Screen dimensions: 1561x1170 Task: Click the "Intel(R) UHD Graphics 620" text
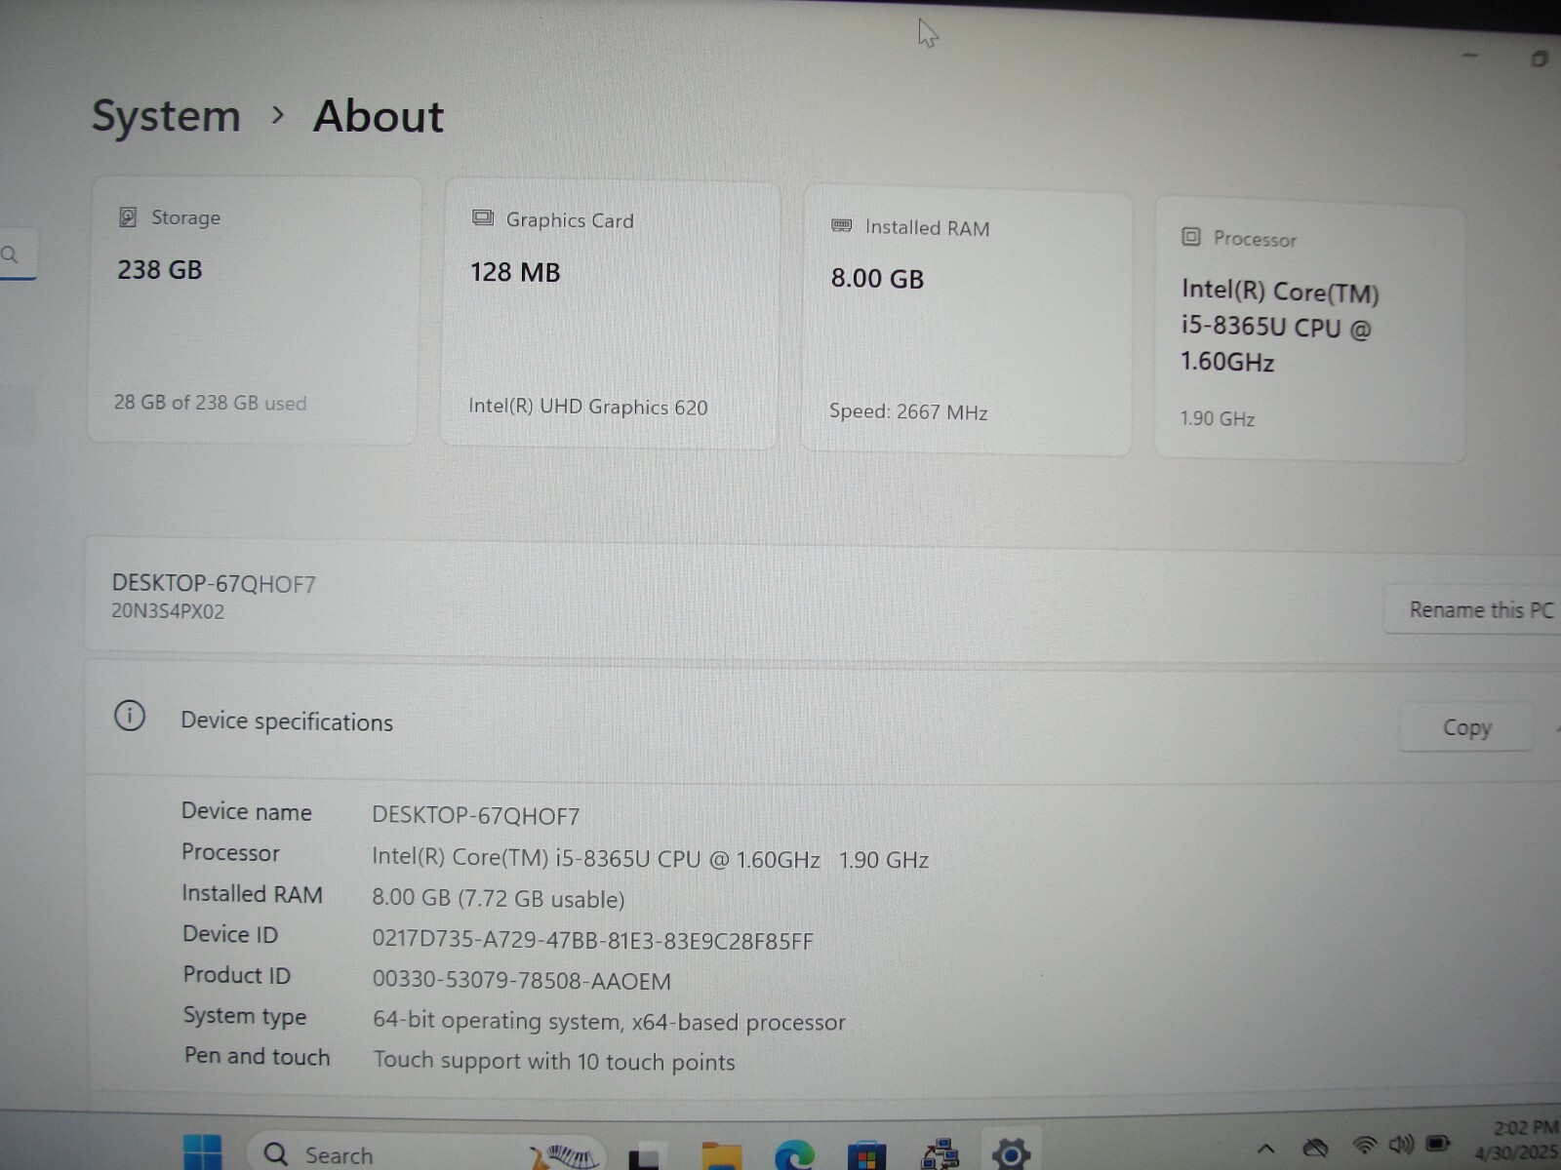pyautogui.click(x=588, y=407)
